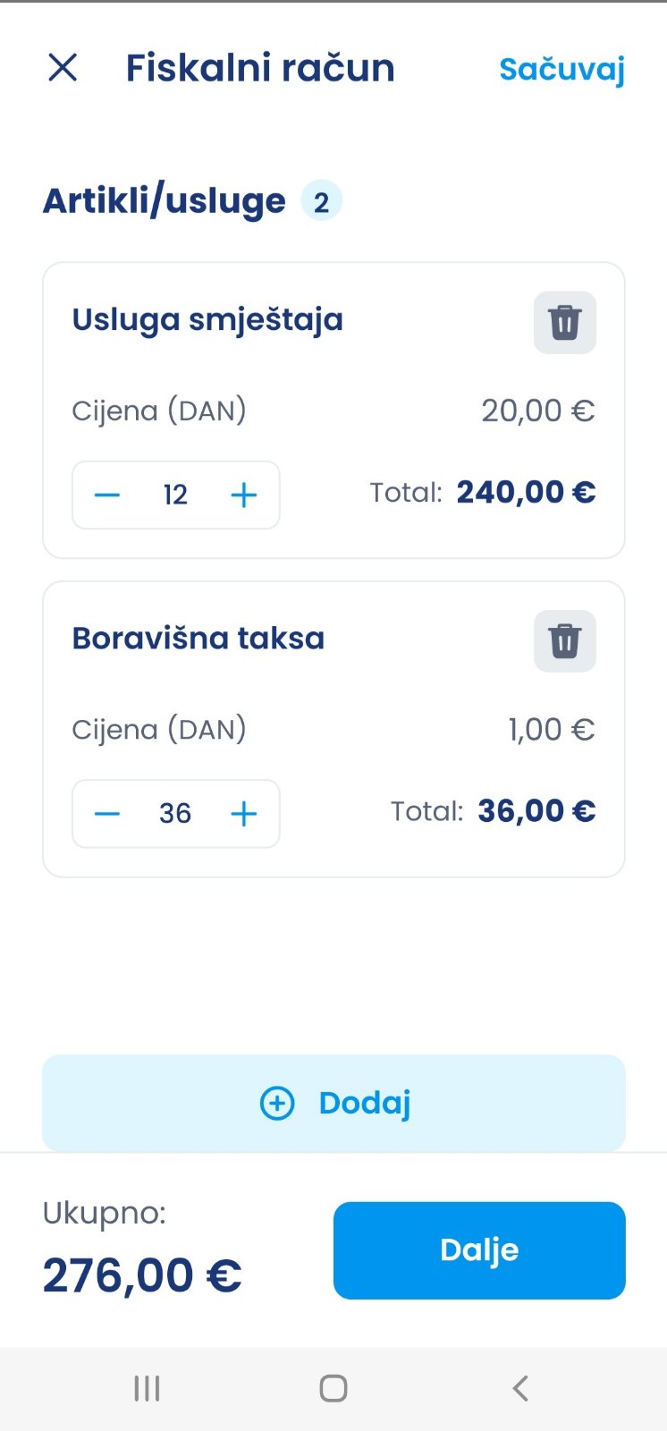667x1431 pixels.
Task: Decrease Boravišna taksa quantity with minus
Action: tap(107, 814)
